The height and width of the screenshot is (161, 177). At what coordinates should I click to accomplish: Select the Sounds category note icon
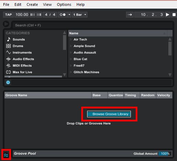pyautogui.click(x=9, y=39)
